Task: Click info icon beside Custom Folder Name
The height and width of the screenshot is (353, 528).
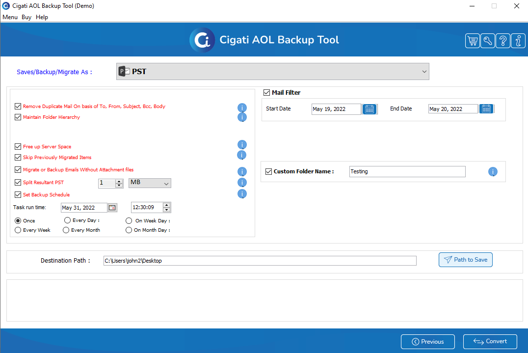Action: click(x=493, y=172)
